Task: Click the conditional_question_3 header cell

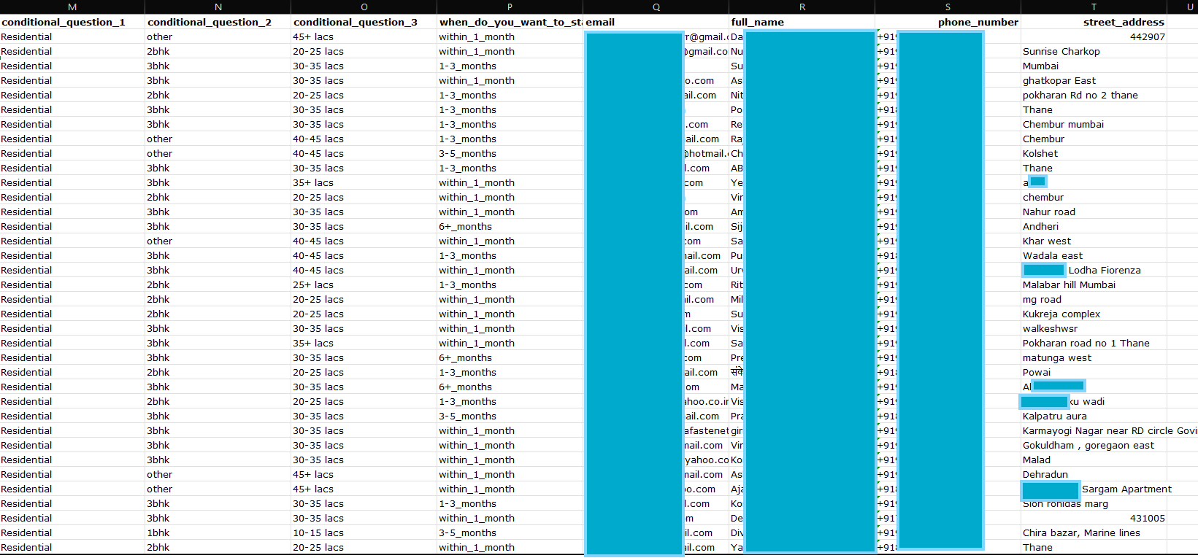Action: point(364,22)
